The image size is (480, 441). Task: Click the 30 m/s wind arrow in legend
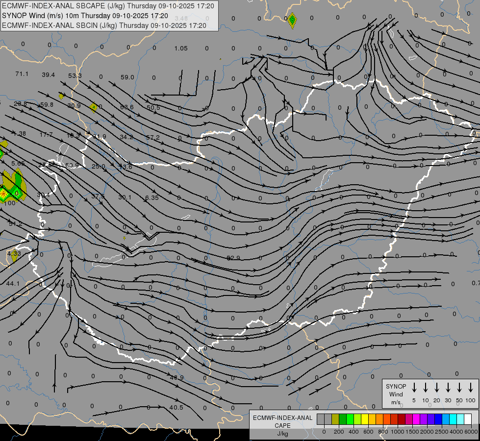(448, 388)
